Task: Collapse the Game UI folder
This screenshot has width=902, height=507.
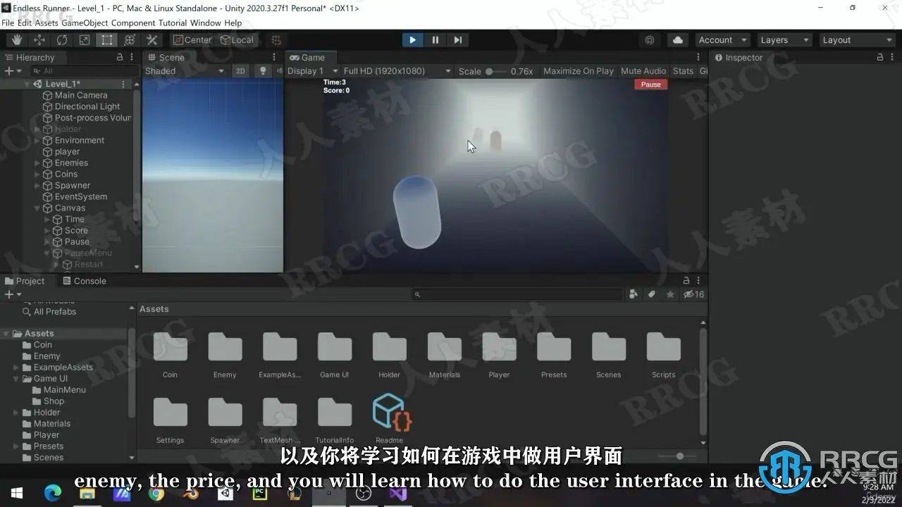Action: point(16,378)
